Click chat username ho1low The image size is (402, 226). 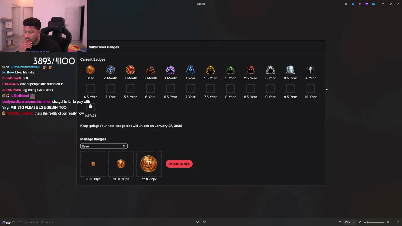(x=8, y=72)
